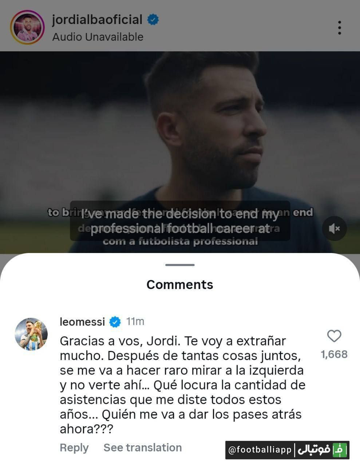Click the verified badge beside jordialbaoficial
Screen dimensions: 360x466
point(153,20)
